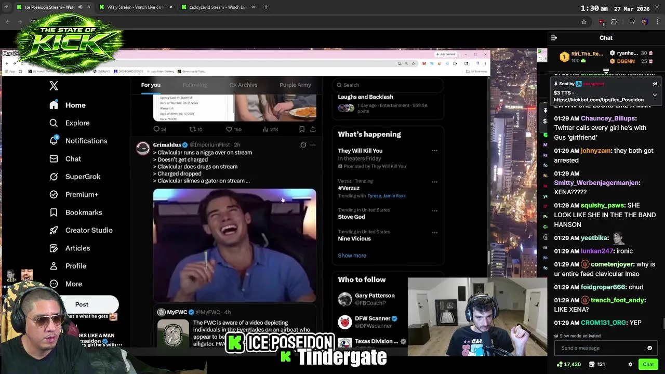
Task: Open the quoted MyFWC post
Action: (x=234, y=326)
